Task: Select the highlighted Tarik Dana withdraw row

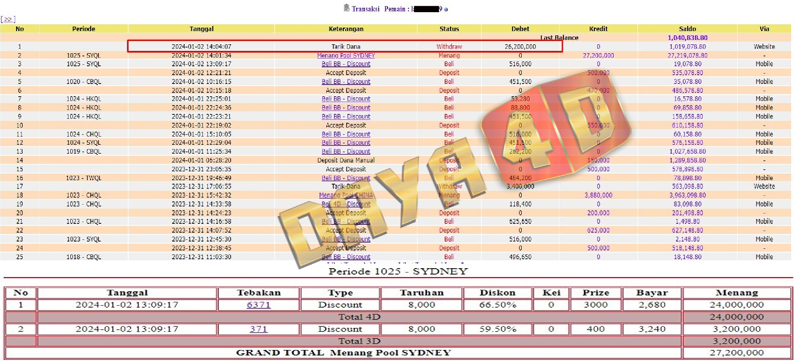Action: click(x=345, y=47)
